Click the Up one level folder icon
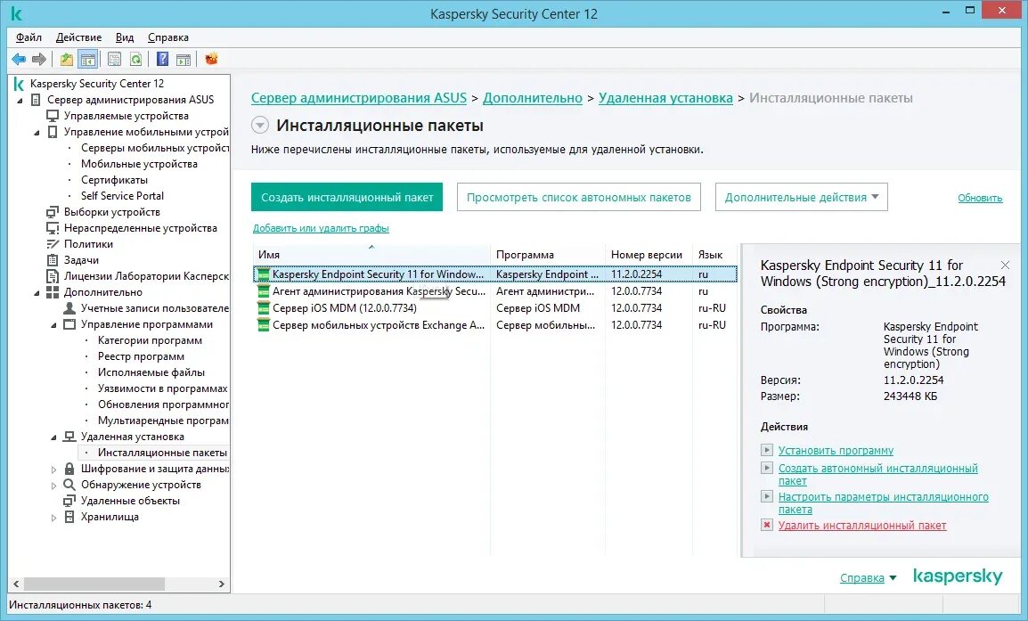 [x=67, y=60]
